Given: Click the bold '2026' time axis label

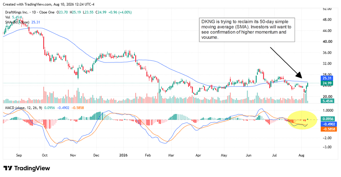Looking at the screenshot, I should (x=123, y=155).
